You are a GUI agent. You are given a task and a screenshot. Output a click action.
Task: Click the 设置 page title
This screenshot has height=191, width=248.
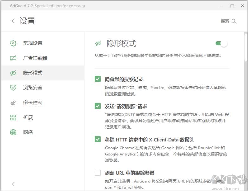[x=27, y=21]
